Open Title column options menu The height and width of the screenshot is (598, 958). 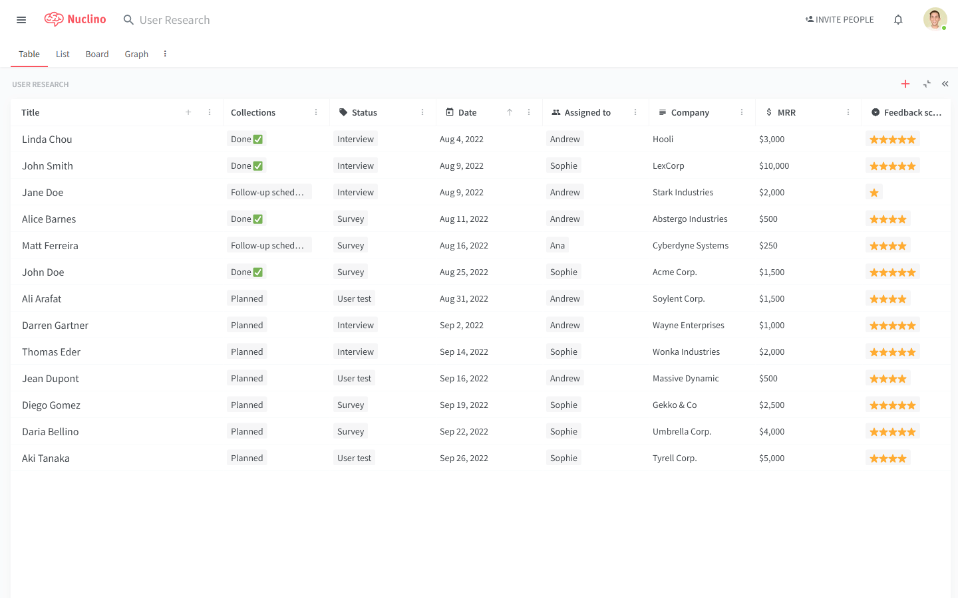(210, 112)
